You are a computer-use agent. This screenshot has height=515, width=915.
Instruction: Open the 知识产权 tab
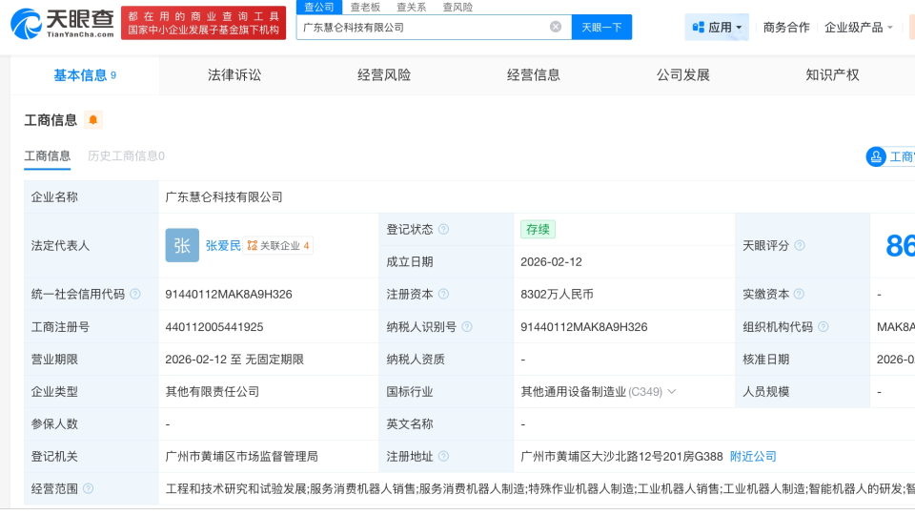click(832, 75)
